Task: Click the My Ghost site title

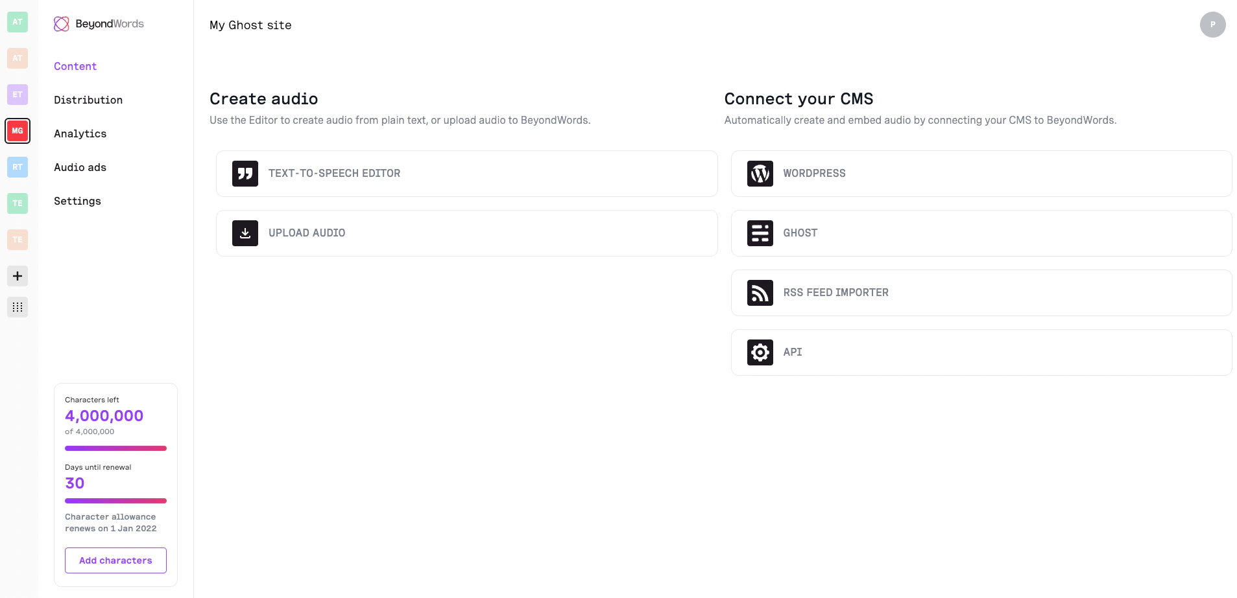Action: pyautogui.click(x=250, y=25)
